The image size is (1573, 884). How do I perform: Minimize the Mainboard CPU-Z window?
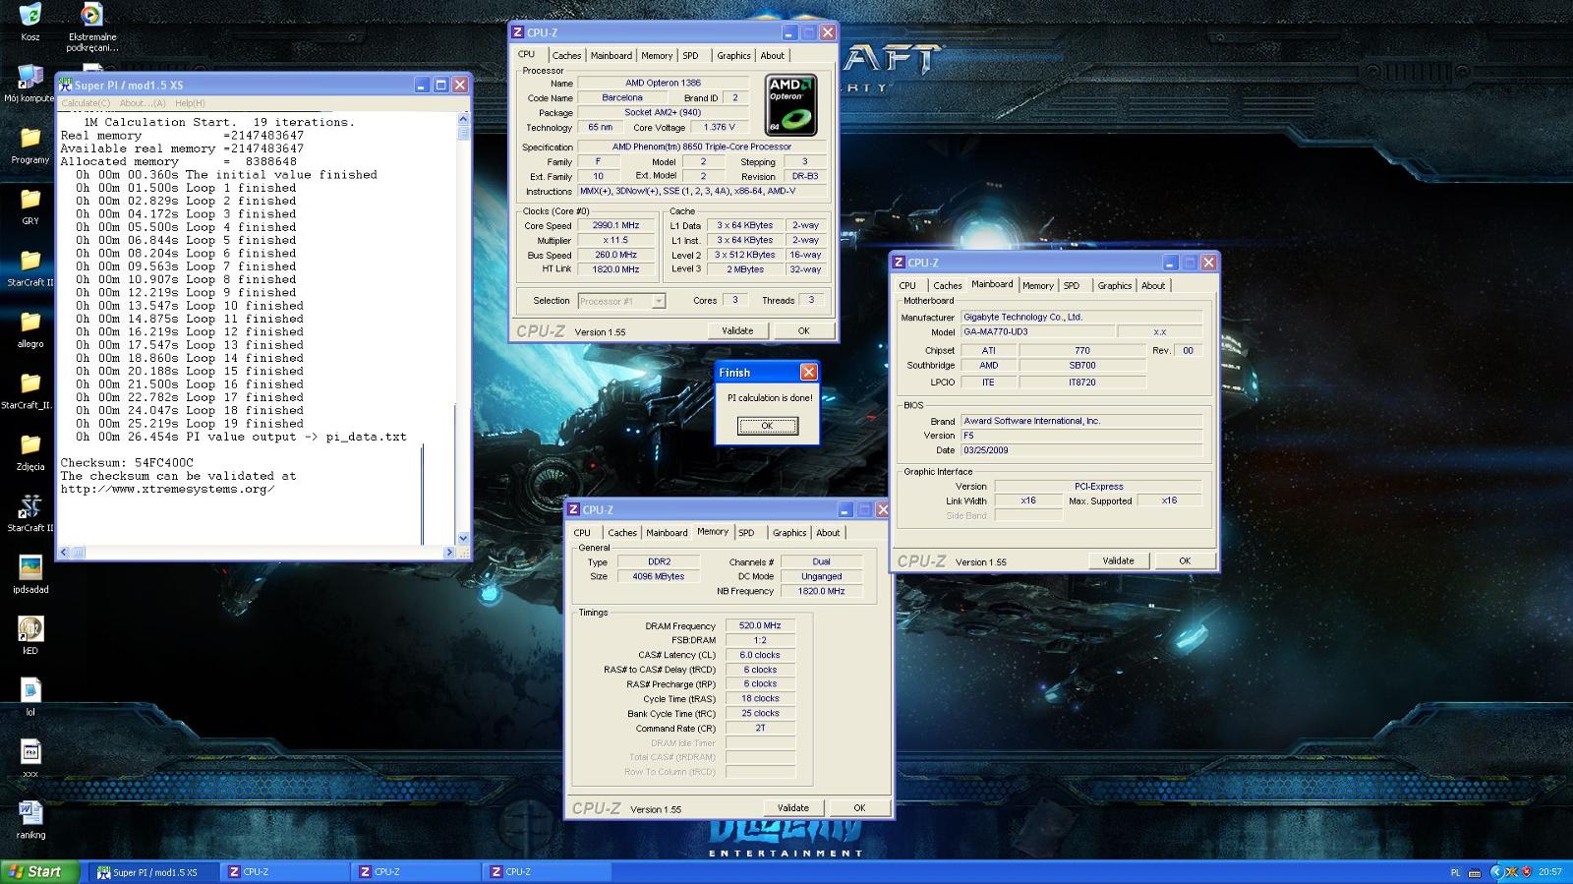(x=1170, y=263)
